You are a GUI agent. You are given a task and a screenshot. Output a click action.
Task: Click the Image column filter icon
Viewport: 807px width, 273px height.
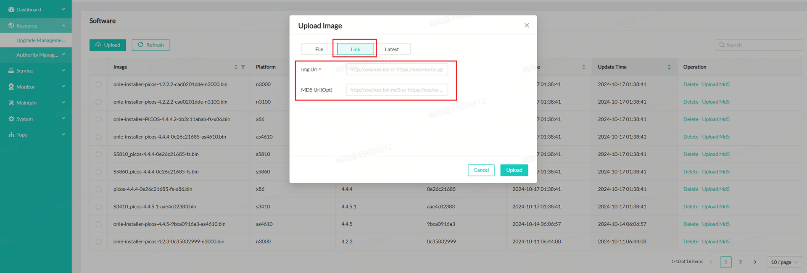(243, 67)
